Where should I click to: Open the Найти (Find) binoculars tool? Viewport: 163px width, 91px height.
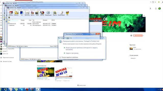click(37, 13)
